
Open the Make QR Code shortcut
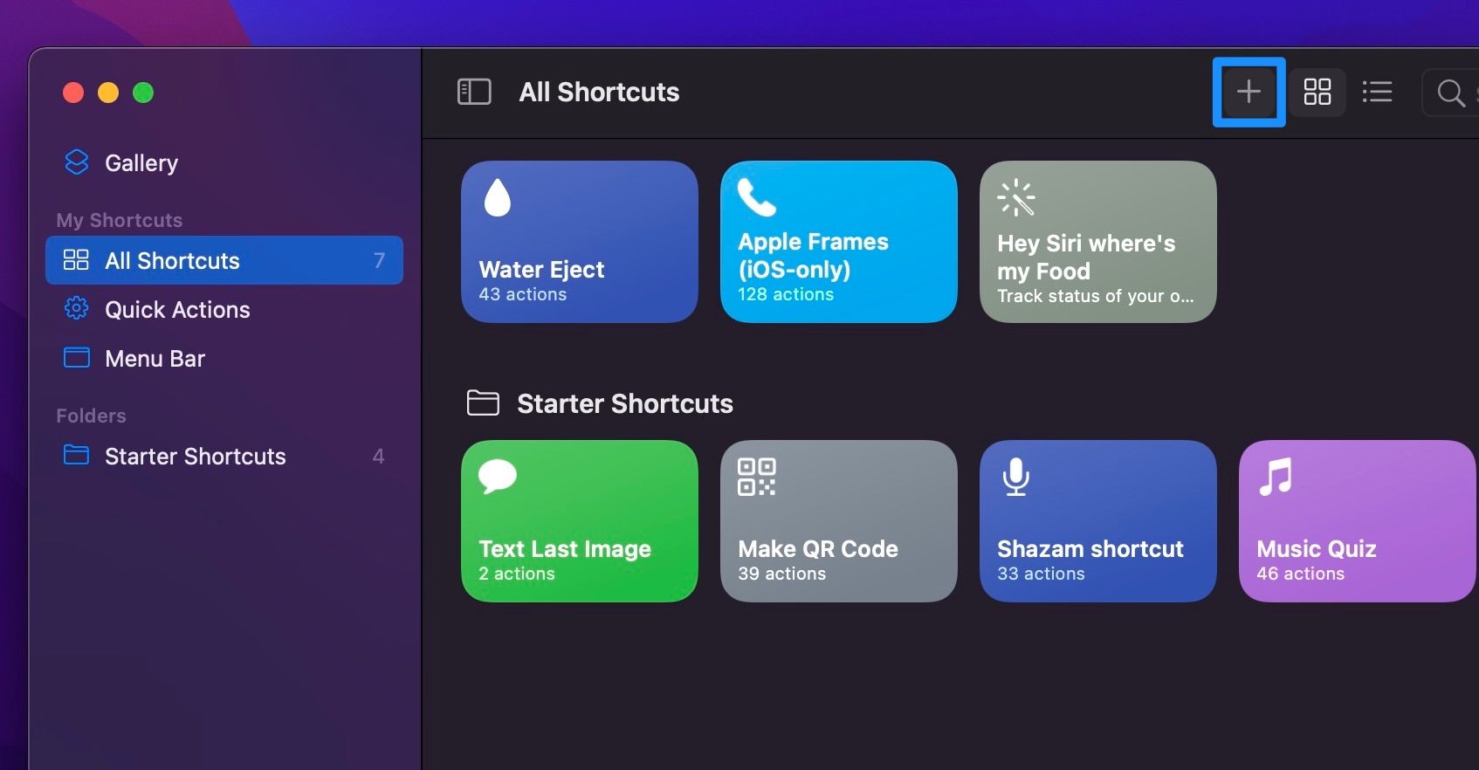click(x=839, y=521)
